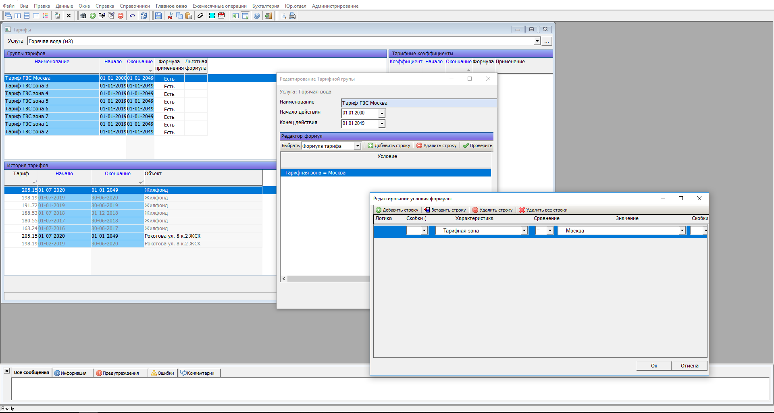Click Вставить строку button
This screenshot has width=774, height=413.
pos(445,210)
